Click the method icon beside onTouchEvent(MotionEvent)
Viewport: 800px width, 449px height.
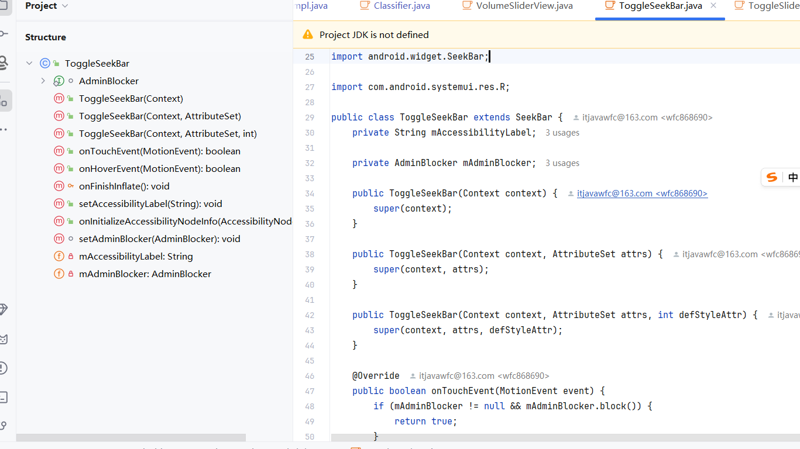click(59, 151)
